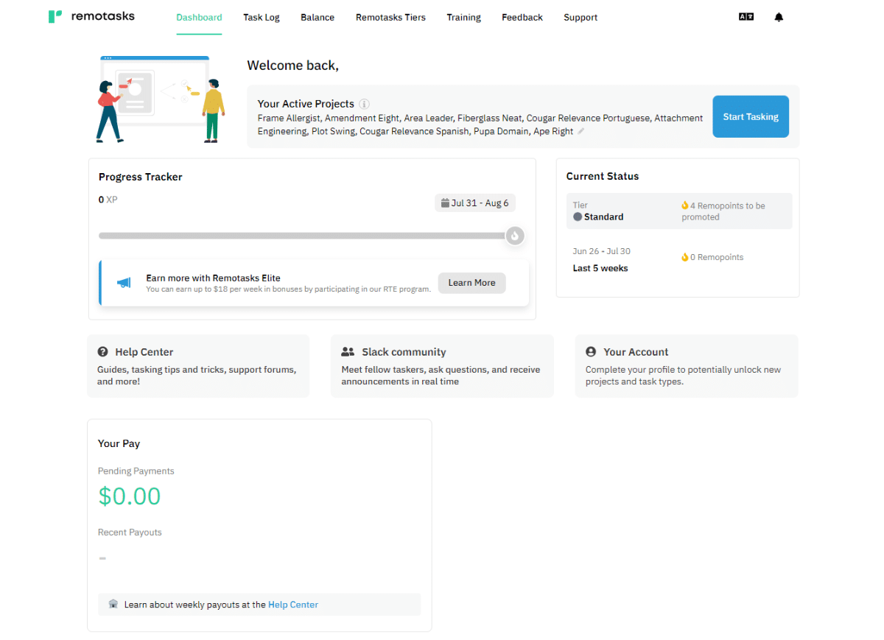The width and height of the screenshot is (884, 640).
Task: Open the Slack community card
Action: 442,366
